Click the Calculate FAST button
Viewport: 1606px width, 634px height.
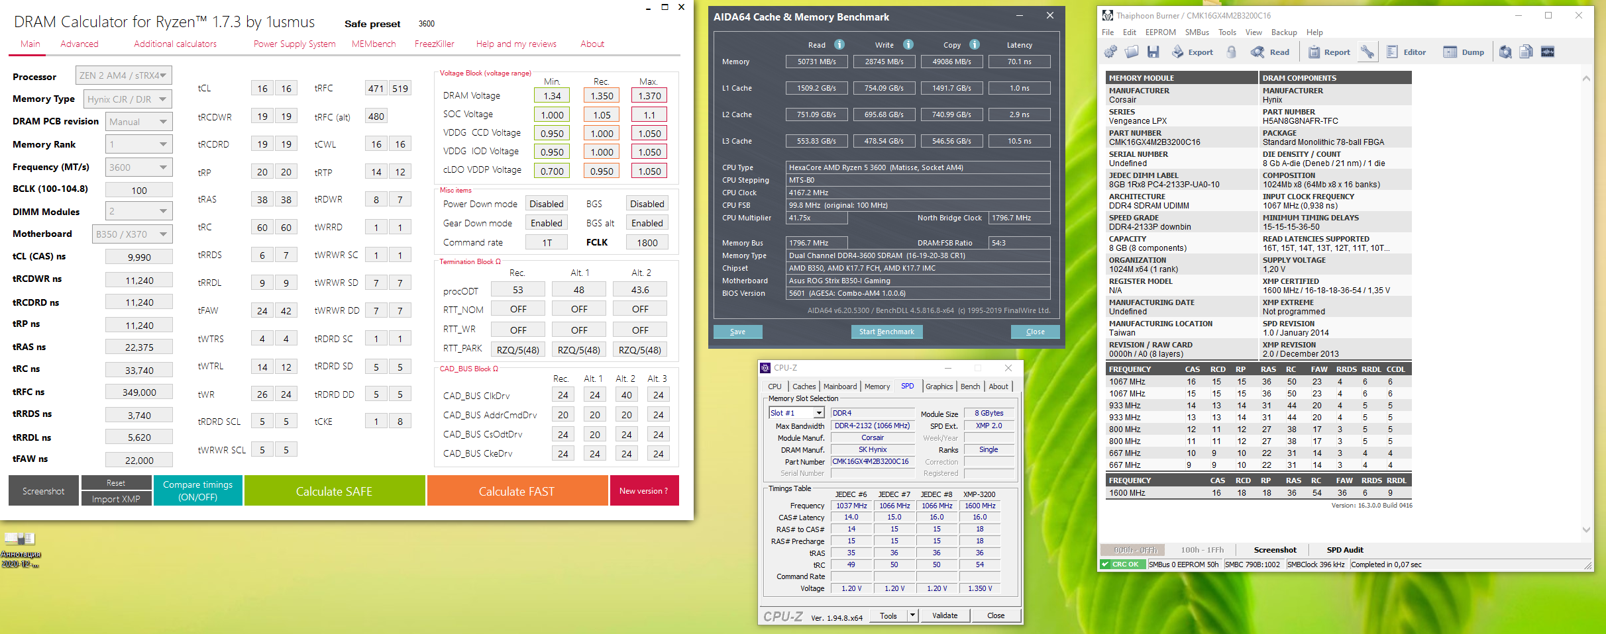517,491
